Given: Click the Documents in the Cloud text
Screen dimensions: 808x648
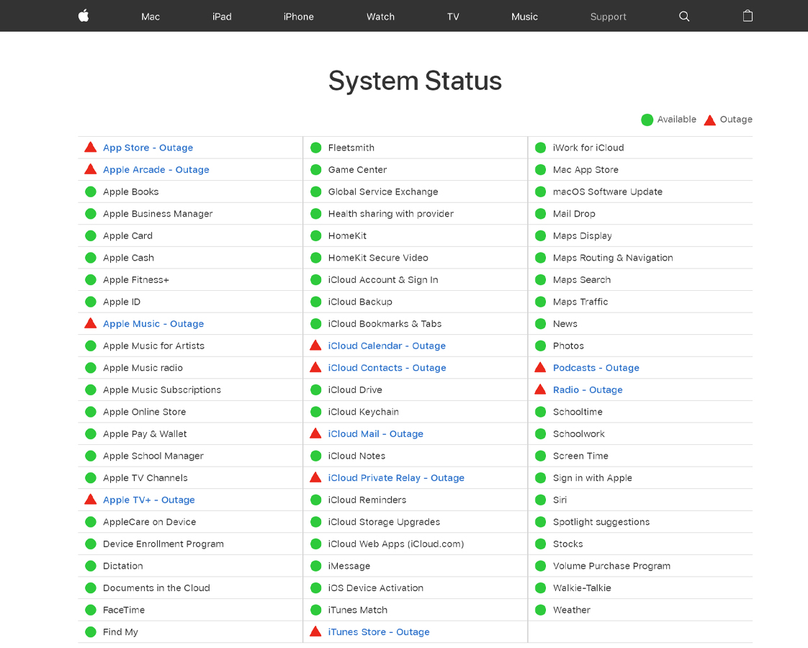Looking at the screenshot, I should (157, 588).
